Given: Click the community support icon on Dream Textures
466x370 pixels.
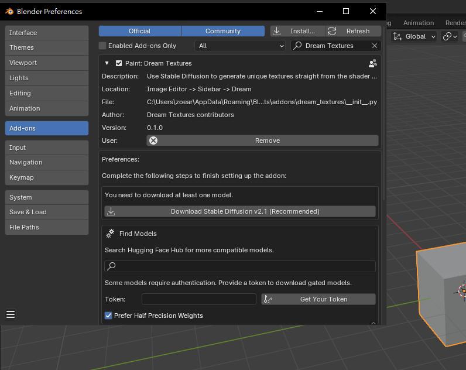Looking at the screenshot, I should coord(373,63).
